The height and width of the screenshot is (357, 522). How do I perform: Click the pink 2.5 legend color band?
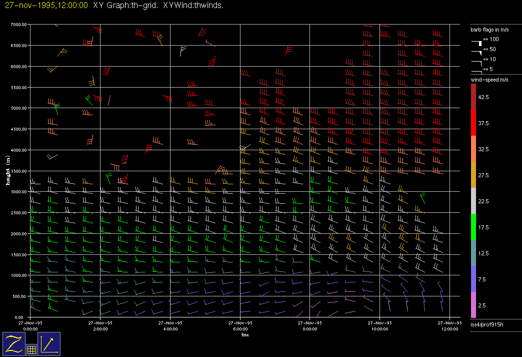473,305
